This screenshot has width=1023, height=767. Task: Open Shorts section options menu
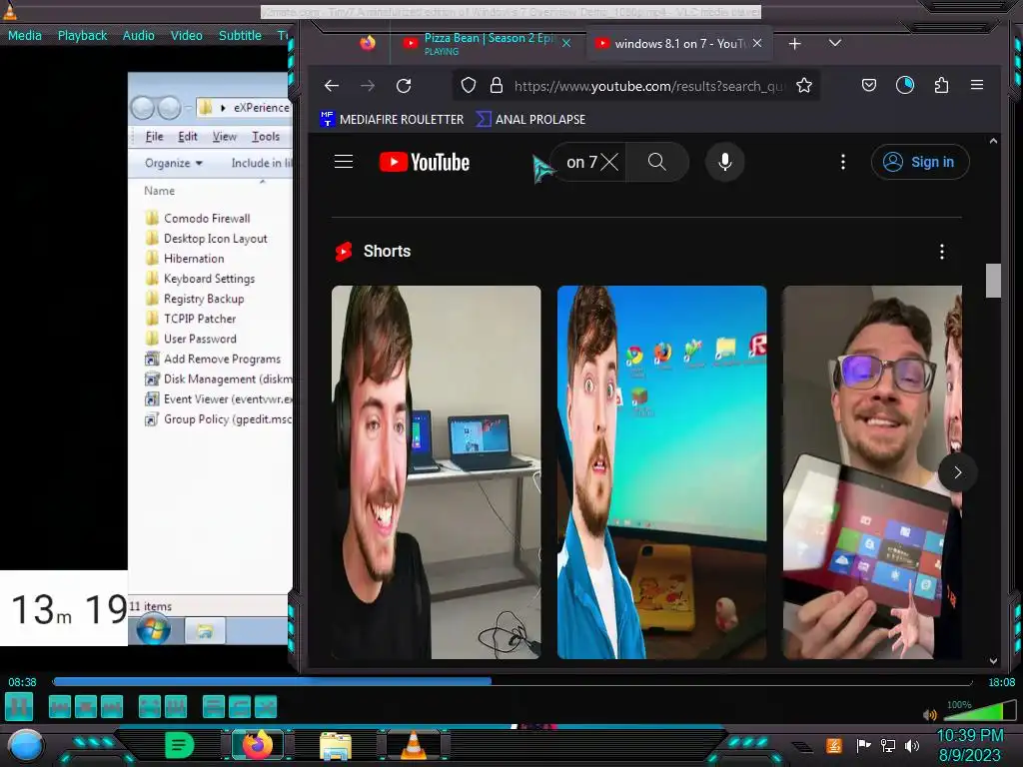[941, 251]
